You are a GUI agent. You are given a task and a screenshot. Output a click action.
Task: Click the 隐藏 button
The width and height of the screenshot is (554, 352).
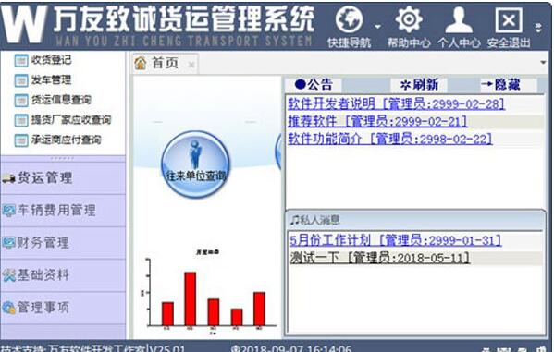(500, 85)
